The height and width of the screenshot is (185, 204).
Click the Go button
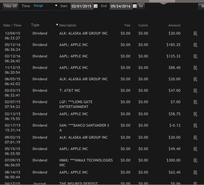tap(141, 6)
